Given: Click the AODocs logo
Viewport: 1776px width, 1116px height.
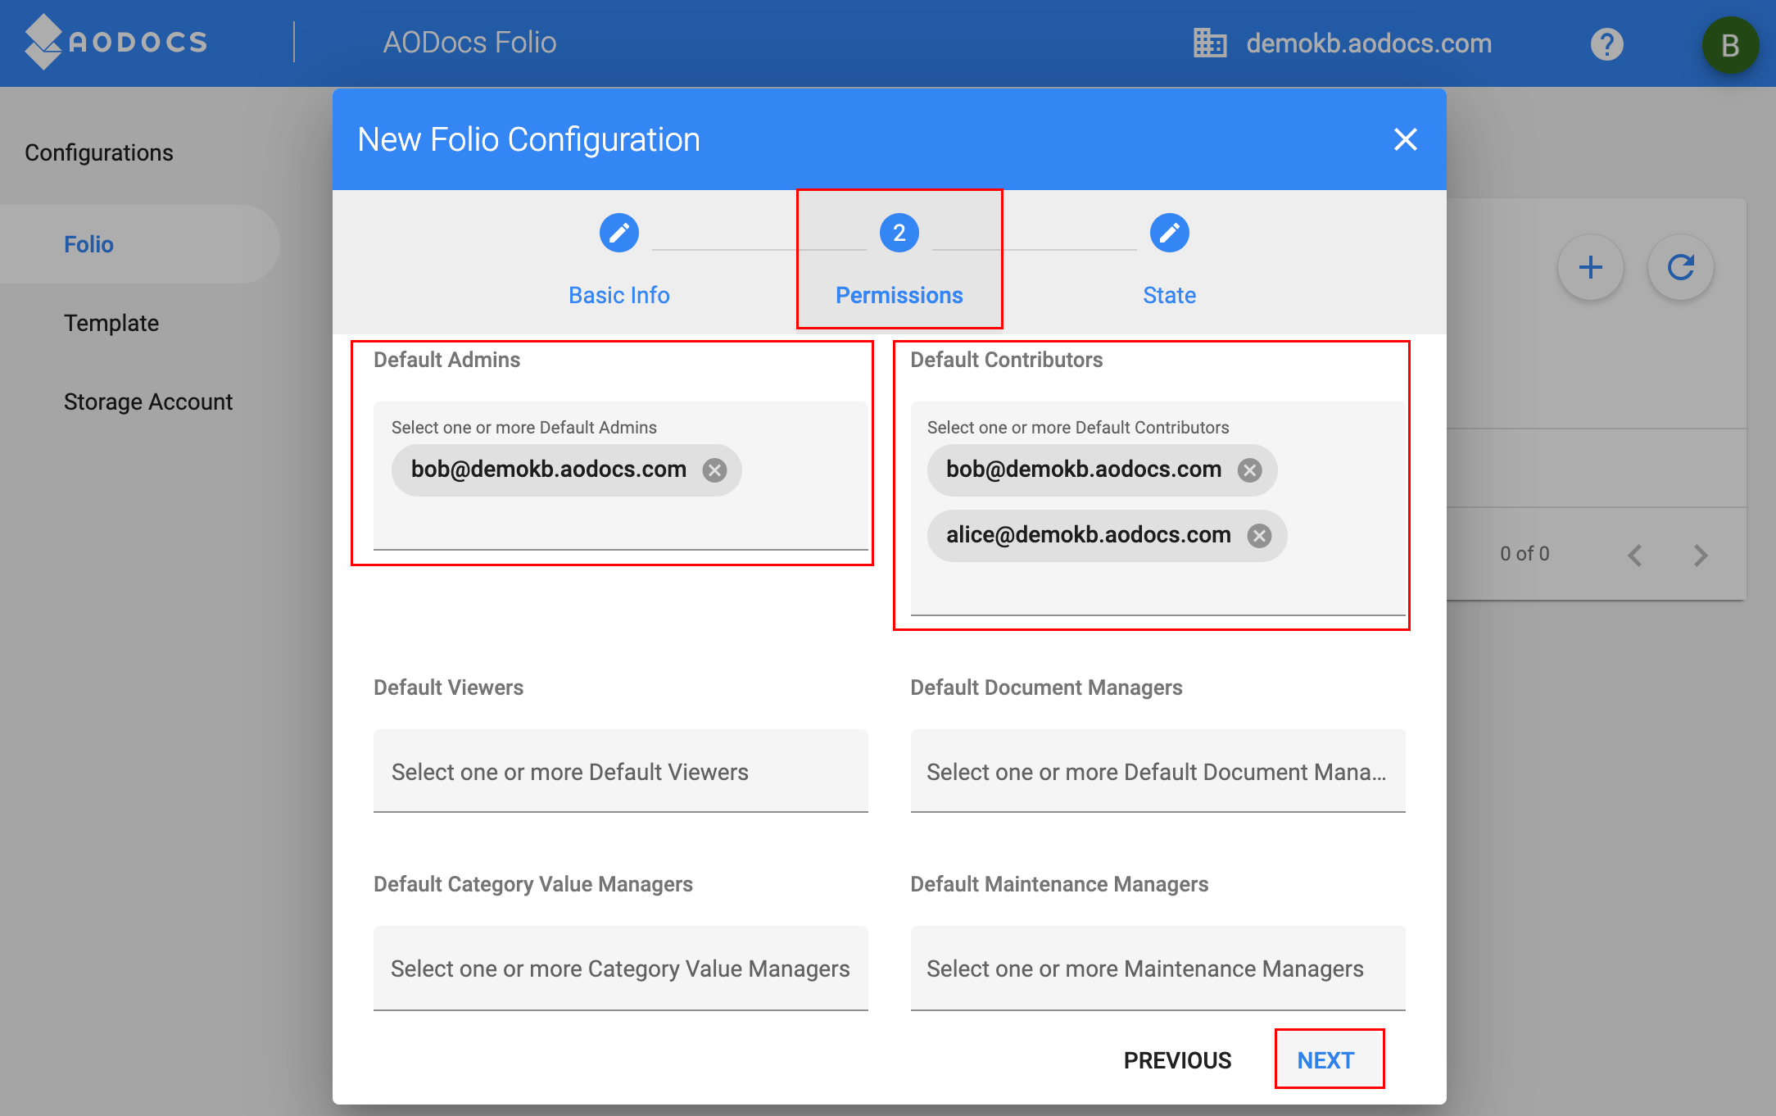Looking at the screenshot, I should 116,42.
